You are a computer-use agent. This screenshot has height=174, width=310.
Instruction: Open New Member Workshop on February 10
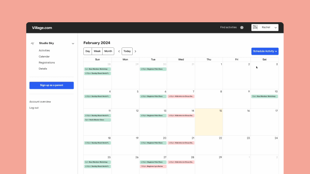pyautogui.click(x=264, y=97)
